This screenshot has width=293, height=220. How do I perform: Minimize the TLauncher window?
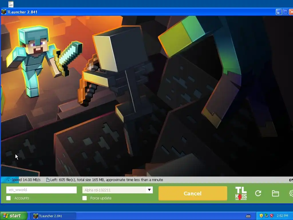click(x=279, y=12)
